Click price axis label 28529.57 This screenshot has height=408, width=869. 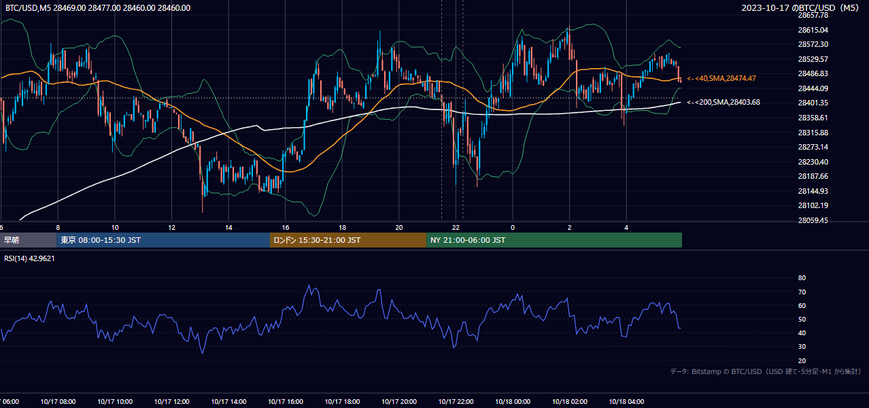tap(813, 59)
